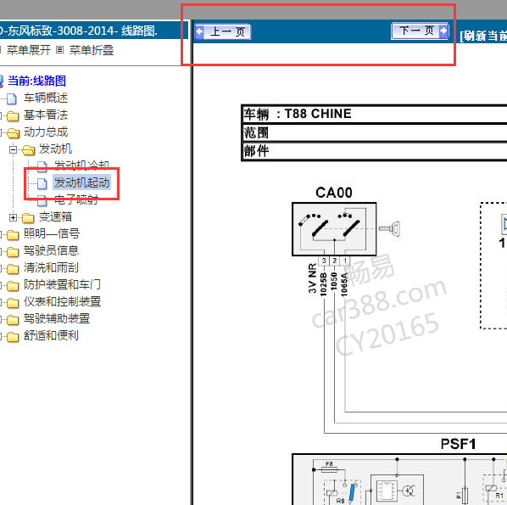Screen dimensions: 507x505
Task: Open the 动力总成 folder
Action: (x=46, y=132)
